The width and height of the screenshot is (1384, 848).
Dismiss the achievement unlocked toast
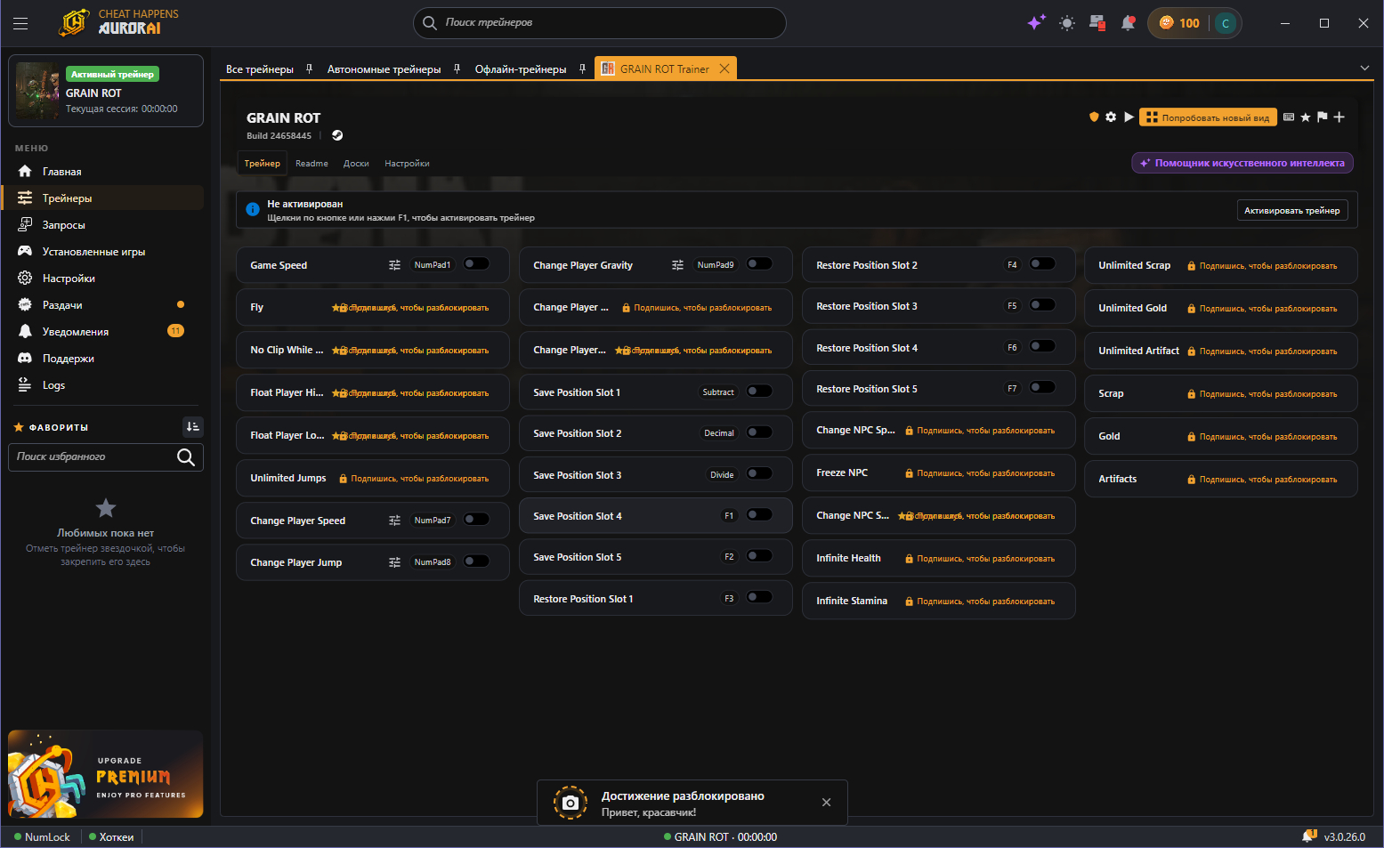tap(826, 803)
